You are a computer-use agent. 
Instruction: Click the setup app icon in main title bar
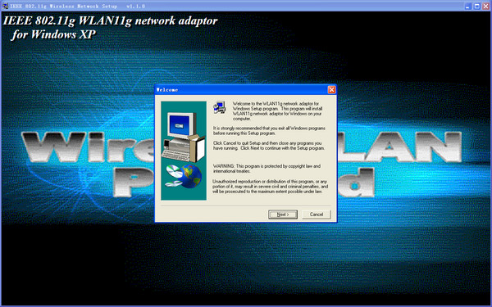point(5,6)
